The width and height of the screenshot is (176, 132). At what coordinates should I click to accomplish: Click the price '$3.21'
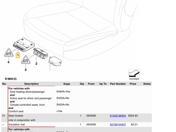coord(134,125)
